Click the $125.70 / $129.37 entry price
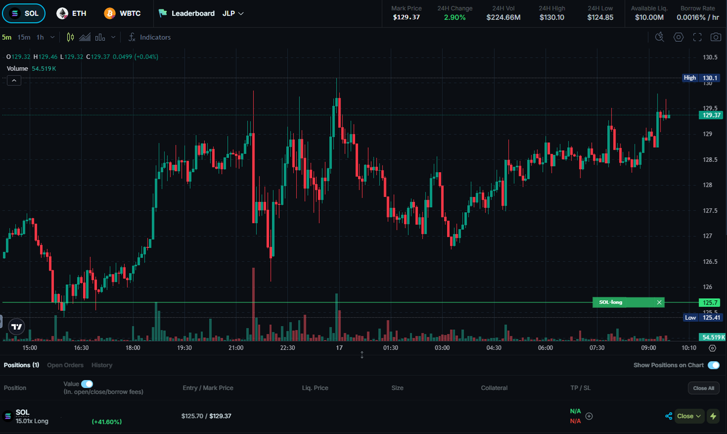The image size is (727, 434). pyautogui.click(x=206, y=416)
